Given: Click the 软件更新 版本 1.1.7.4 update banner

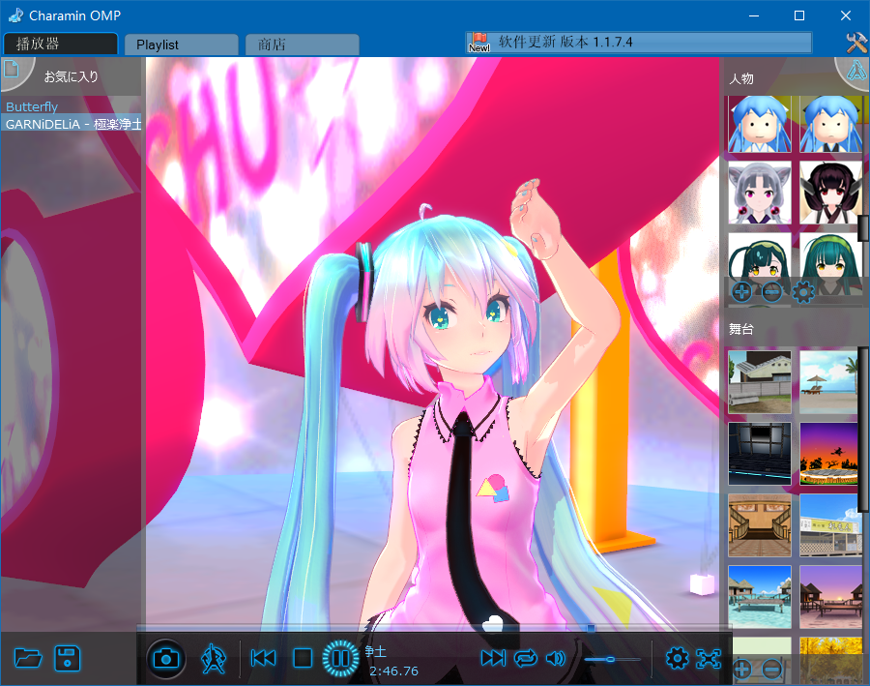Looking at the screenshot, I should [638, 43].
